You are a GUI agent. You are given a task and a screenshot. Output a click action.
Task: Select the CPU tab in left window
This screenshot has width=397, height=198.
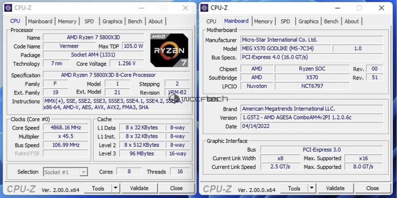(15, 21)
